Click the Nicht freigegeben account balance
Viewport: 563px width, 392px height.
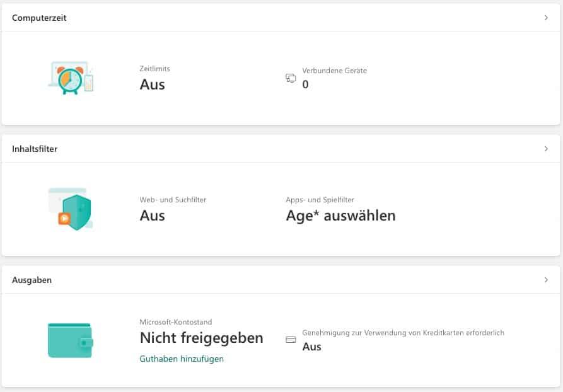pyautogui.click(x=201, y=338)
